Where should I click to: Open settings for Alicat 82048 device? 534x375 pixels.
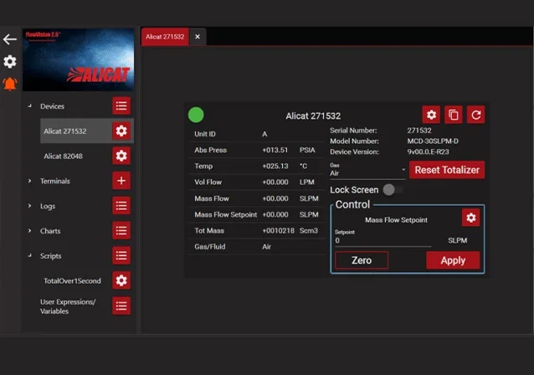click(121, 156)
